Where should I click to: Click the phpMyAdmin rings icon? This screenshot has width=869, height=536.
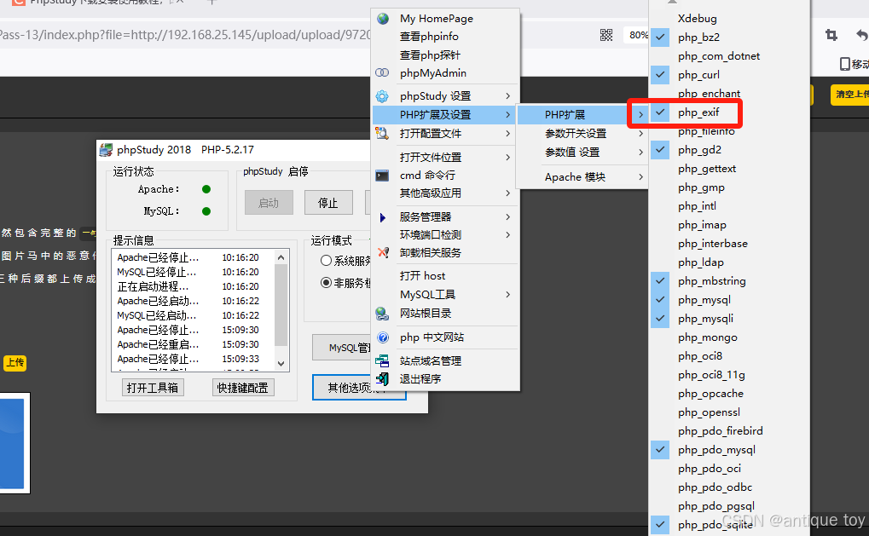click(x=382, y=72)
